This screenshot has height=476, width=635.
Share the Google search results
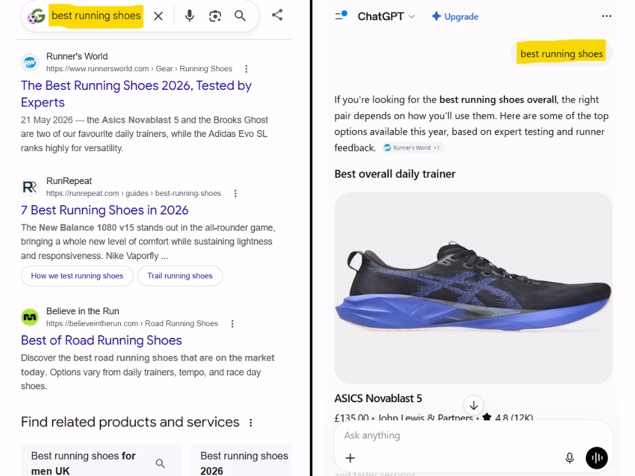[x=277, y=15]
